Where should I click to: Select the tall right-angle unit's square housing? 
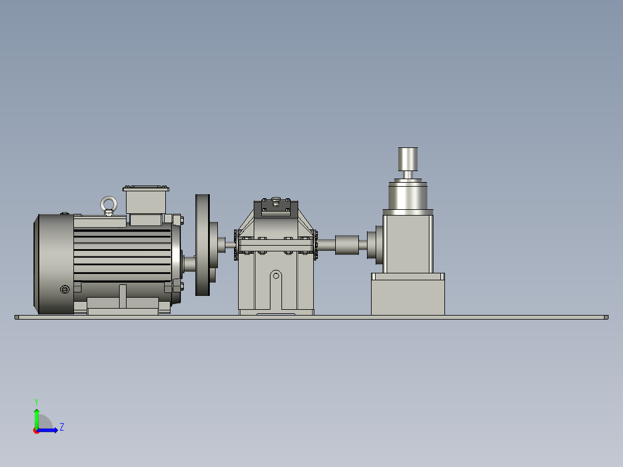tap(408, 244)
